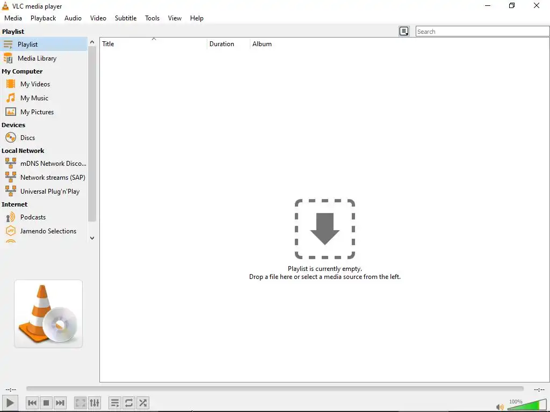Viewport: 550px width, 412px height.
Task: Open the Tools menu
Action: (152, 18)
